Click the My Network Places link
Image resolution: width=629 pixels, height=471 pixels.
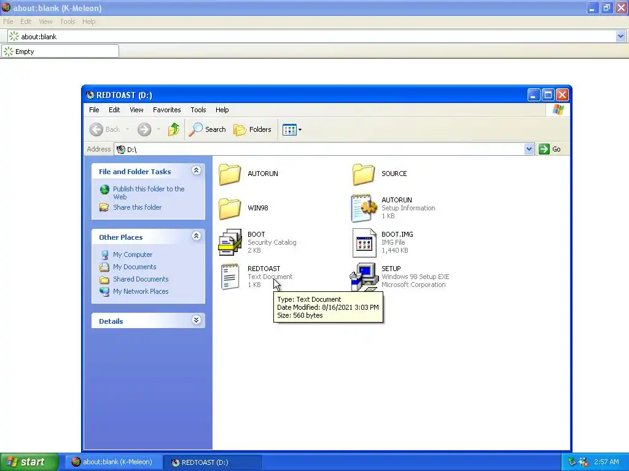(x=141, y=291)
